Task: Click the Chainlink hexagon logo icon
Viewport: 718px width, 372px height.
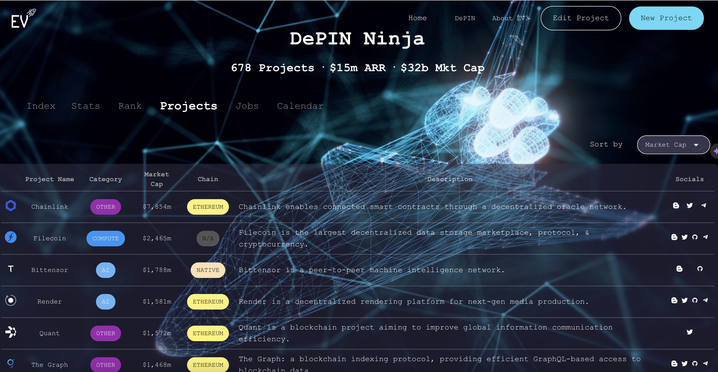Action: pyautogui.click(x=11, y=206)
